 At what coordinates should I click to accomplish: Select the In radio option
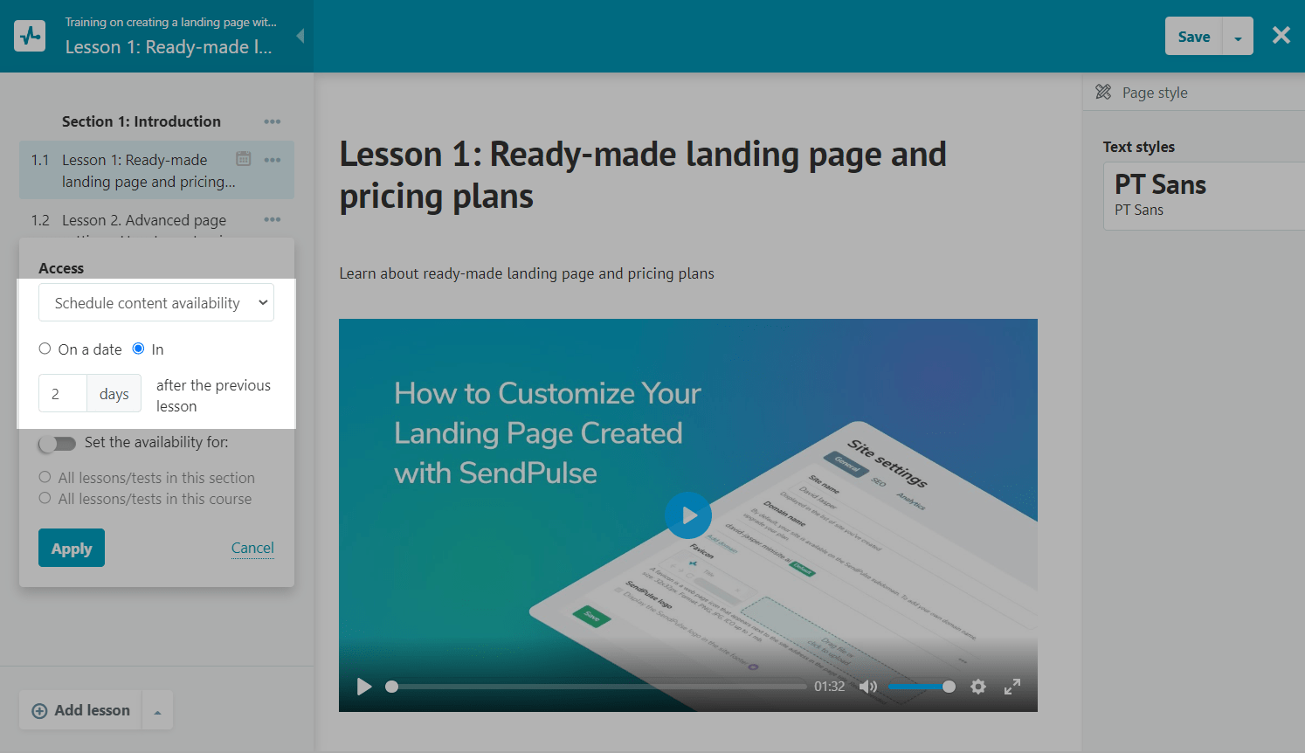tap(138, 349)
